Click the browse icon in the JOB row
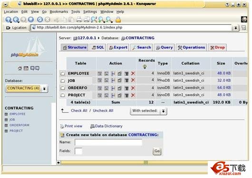 tap(100, 80)
